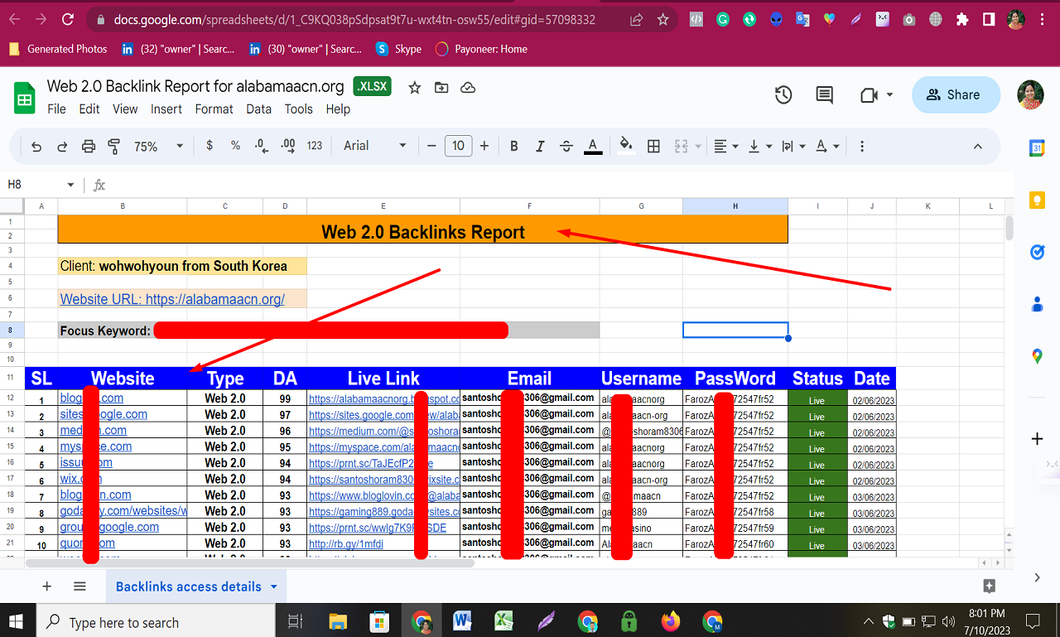The height and width of the screenshot is (637, 1060).
Task: Increase font size with plus
Action: click(x=484, y=146)
